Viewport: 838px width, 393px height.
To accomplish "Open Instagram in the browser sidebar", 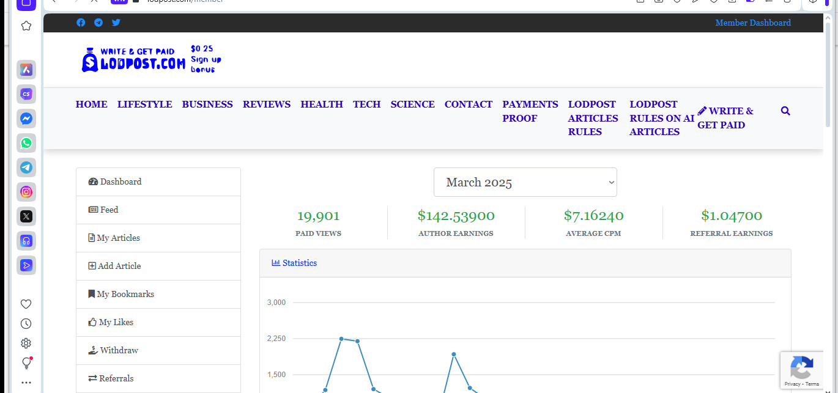I will [26, 192].
